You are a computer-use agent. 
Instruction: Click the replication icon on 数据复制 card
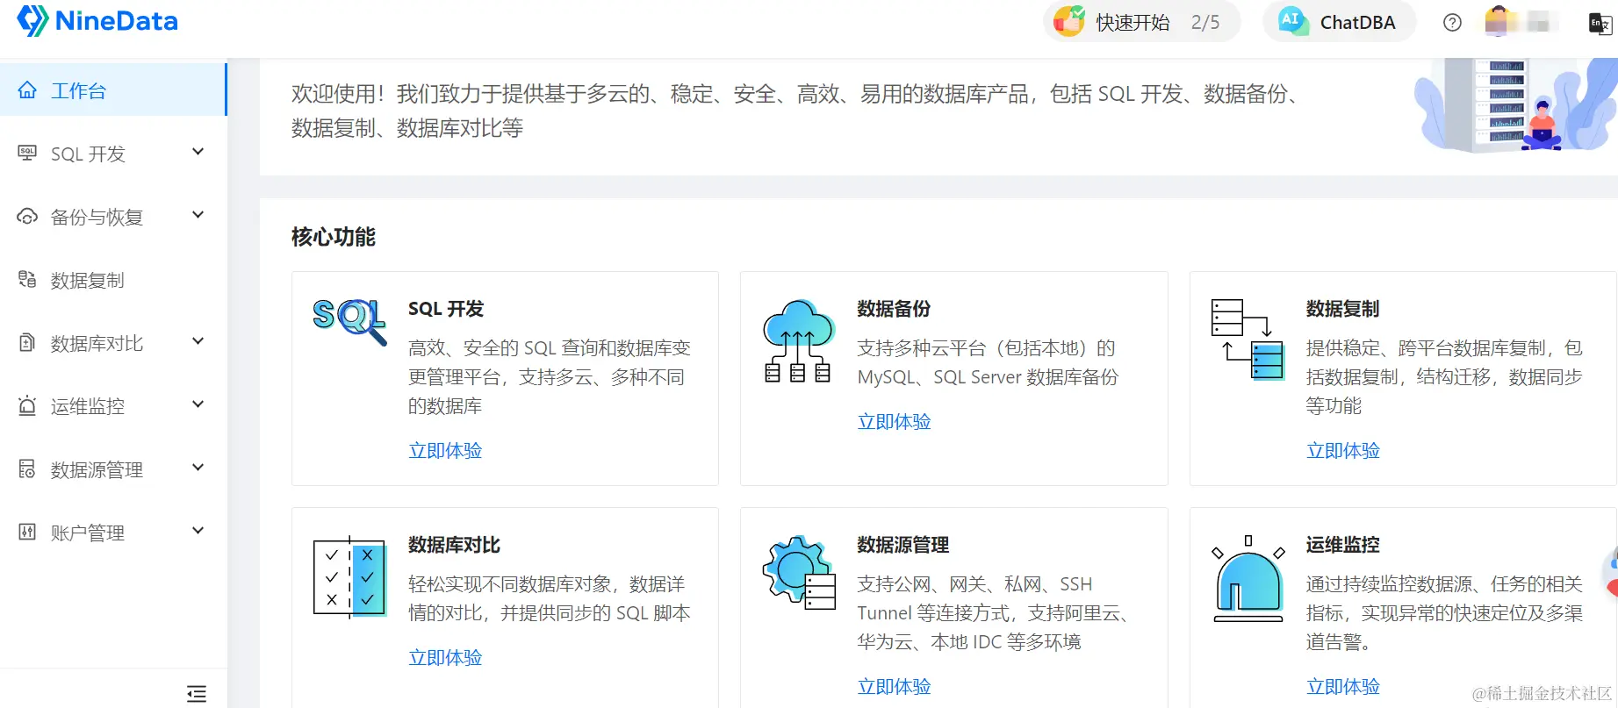click(x=1248, y=339)
